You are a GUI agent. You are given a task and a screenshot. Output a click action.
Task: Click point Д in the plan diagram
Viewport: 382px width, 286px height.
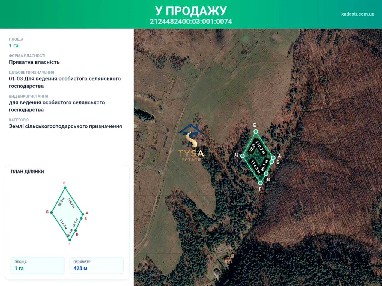tap(52, 212)
